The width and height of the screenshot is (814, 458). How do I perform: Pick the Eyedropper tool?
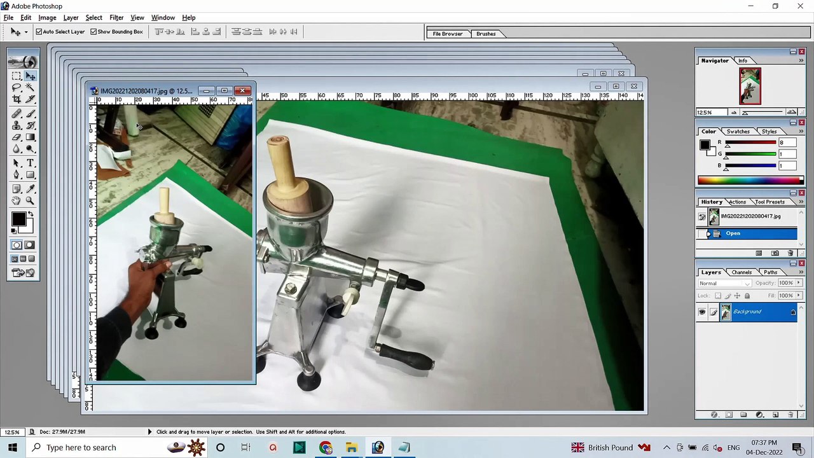point(30,189)
